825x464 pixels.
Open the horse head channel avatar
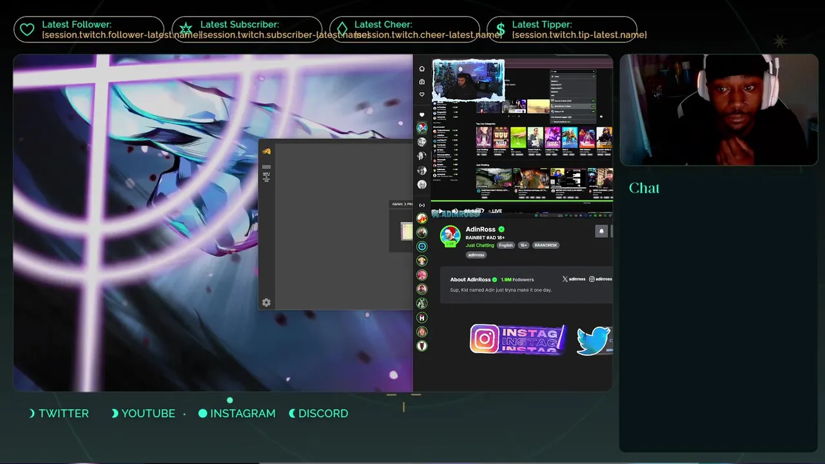point(422,345)
